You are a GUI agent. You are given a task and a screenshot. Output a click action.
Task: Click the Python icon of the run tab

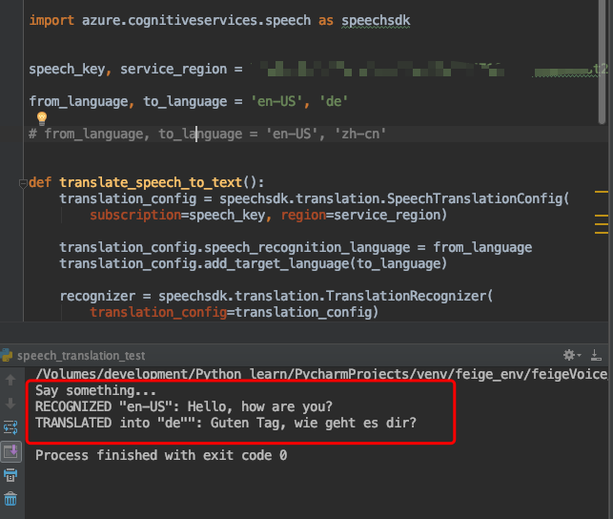coord(7,355)
